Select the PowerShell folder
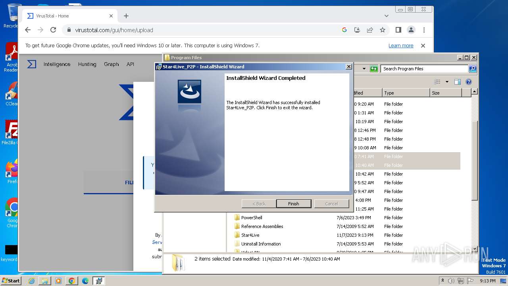This screenshot has width=508, height=286. coord(252,218)
